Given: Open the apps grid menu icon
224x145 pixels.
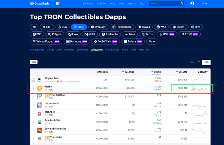Looking at the screenshot, I should 58,4.
